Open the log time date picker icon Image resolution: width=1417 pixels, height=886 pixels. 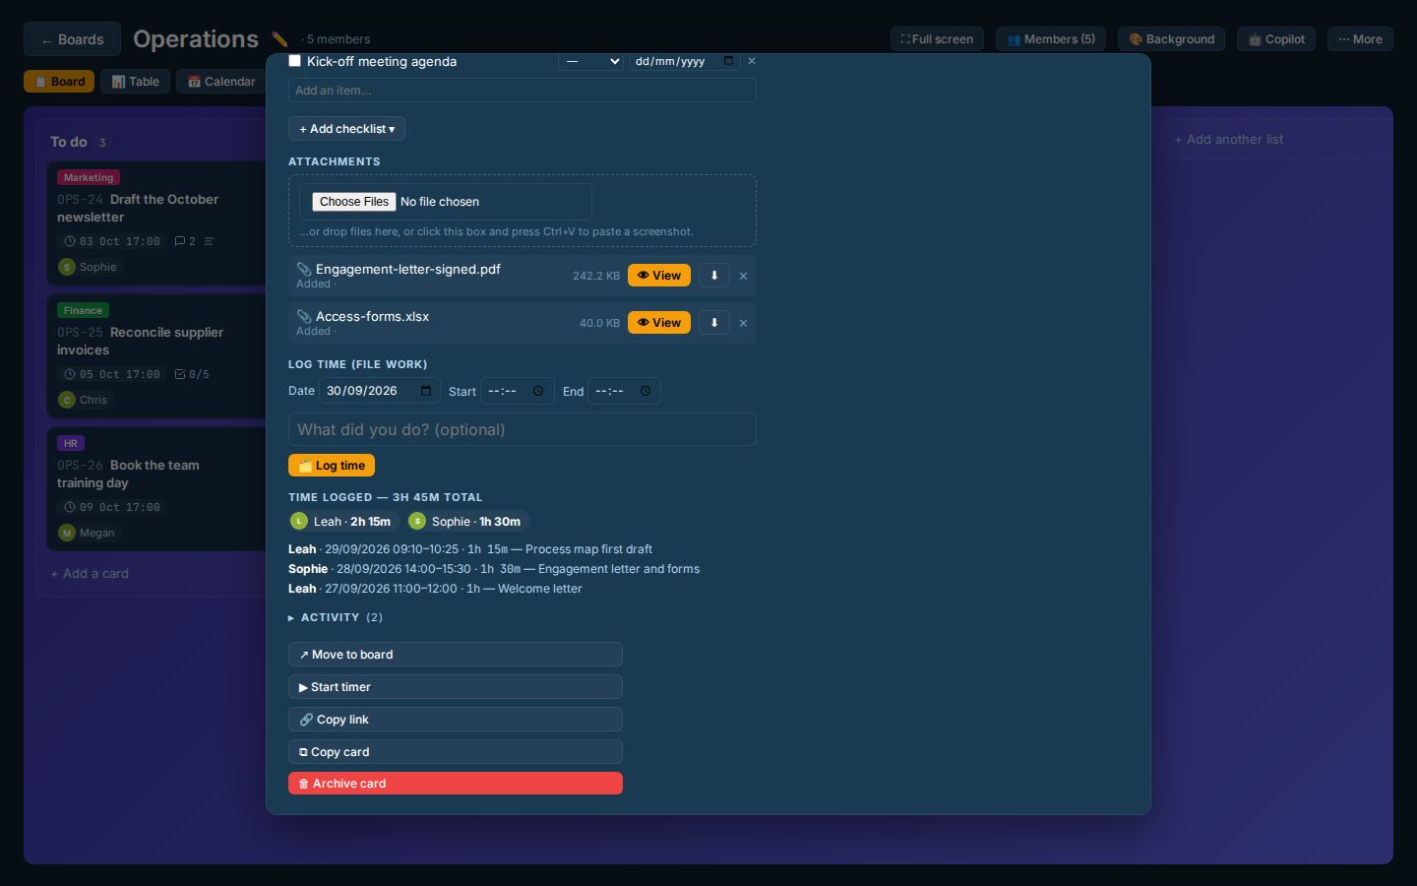click(426, 391)
